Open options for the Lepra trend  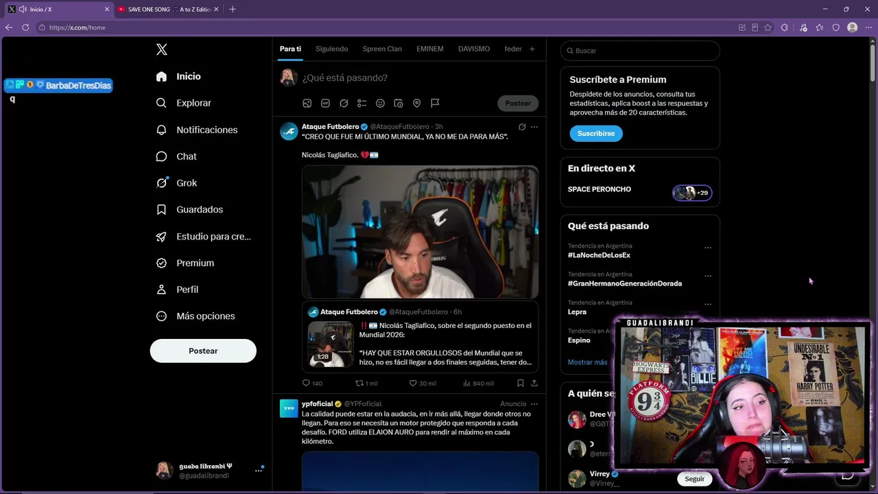click(x=708, y=305)
